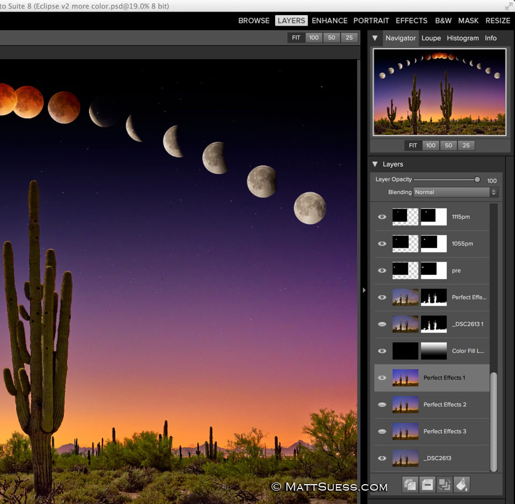Click 25 below the Navigator preview
This screenshot has height=504, width=515.
[466, 145]
